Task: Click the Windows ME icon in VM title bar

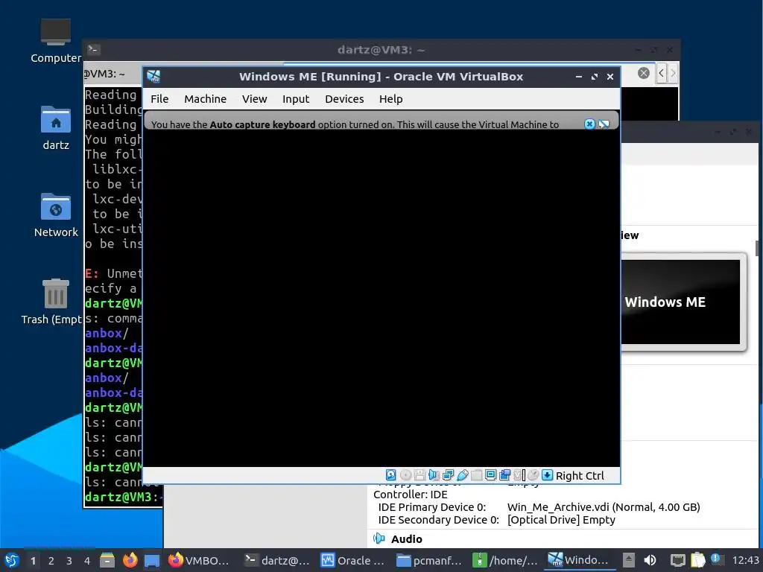Action: pyautogui.click(x=153, y=77)
